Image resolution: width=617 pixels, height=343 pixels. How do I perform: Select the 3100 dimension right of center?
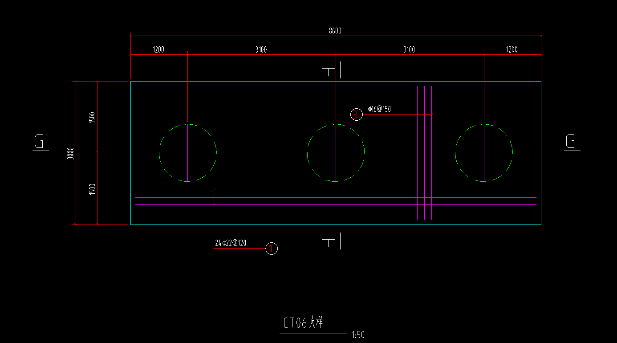pos(409,49)
